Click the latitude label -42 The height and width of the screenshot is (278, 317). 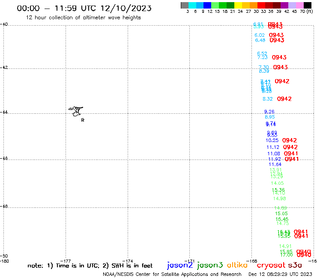pyautogui.click(x=4, y=67)
